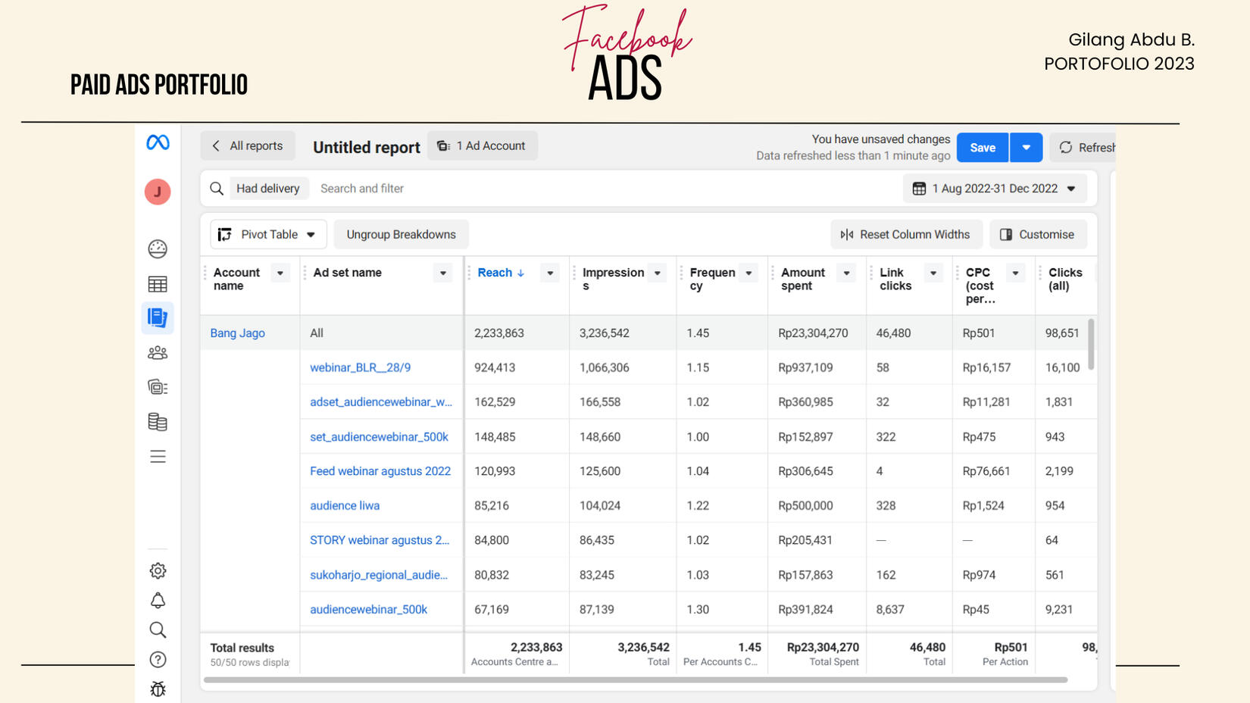
Task: Open the Pivot Table dropdown
Action: pyautogui.click(x=268, y=235)
